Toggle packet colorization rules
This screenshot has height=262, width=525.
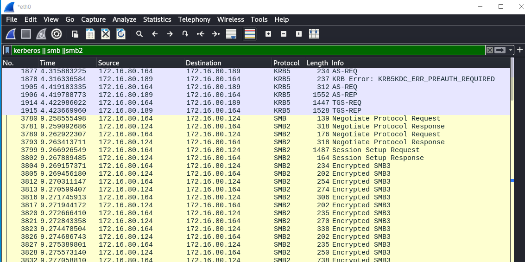250,34
